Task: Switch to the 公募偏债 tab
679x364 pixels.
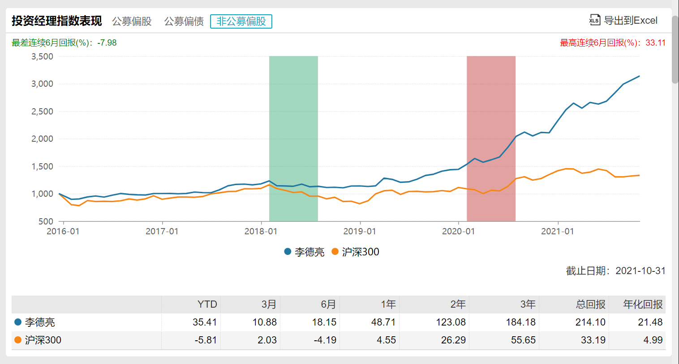Action: 184,21
